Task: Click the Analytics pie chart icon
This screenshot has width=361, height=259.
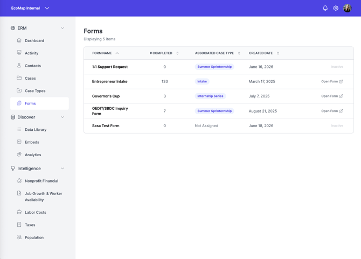Action: 19,155
